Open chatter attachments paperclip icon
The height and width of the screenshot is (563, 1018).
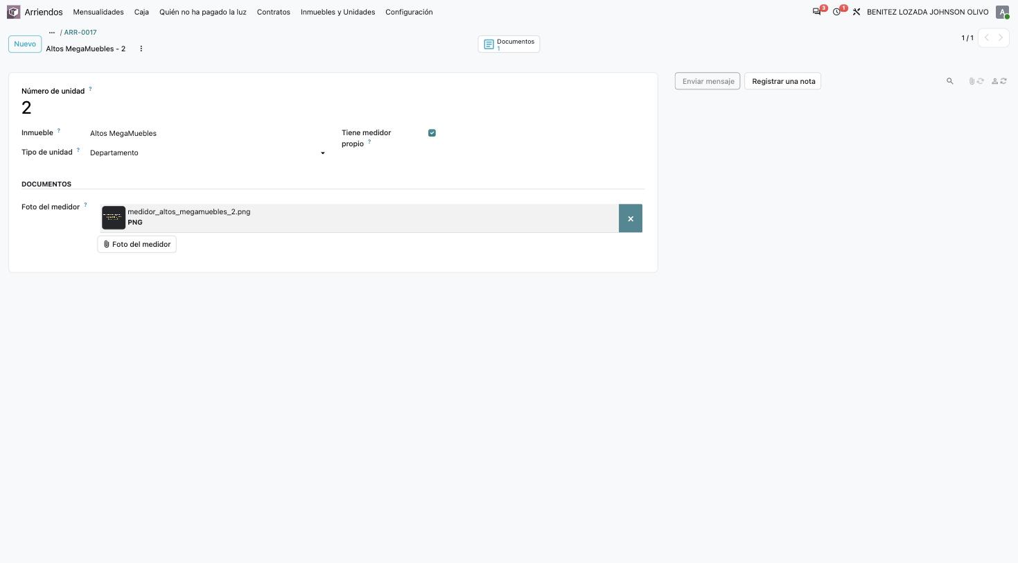point(972,81)
